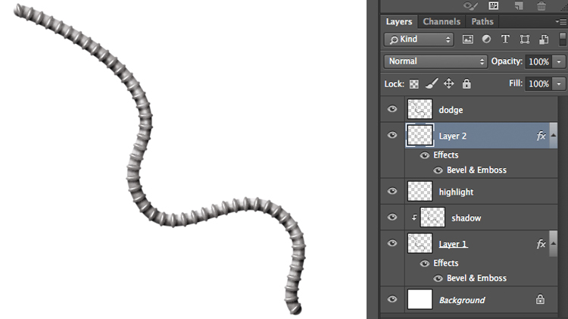The height and width of the screenshot is (319, 568).
Task: Open the Layers panel flyout menu
Action: coord(561,22)
